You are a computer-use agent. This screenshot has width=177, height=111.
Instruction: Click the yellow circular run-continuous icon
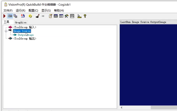point(30,16)
